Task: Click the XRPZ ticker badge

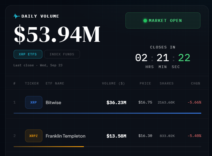Action: tap(34, 136)
